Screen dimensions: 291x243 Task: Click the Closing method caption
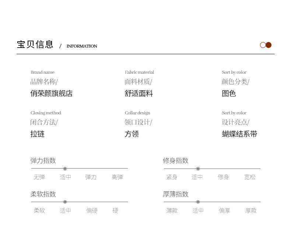pyautogui.click(x=46, y=113)
